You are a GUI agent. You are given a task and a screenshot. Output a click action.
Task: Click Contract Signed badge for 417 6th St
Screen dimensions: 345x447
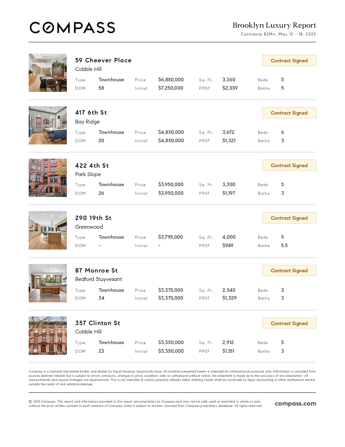click(x=289, y=113)
